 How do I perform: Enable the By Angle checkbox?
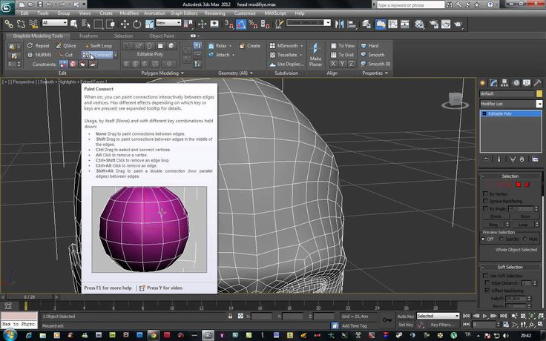(x=485, y=208)
